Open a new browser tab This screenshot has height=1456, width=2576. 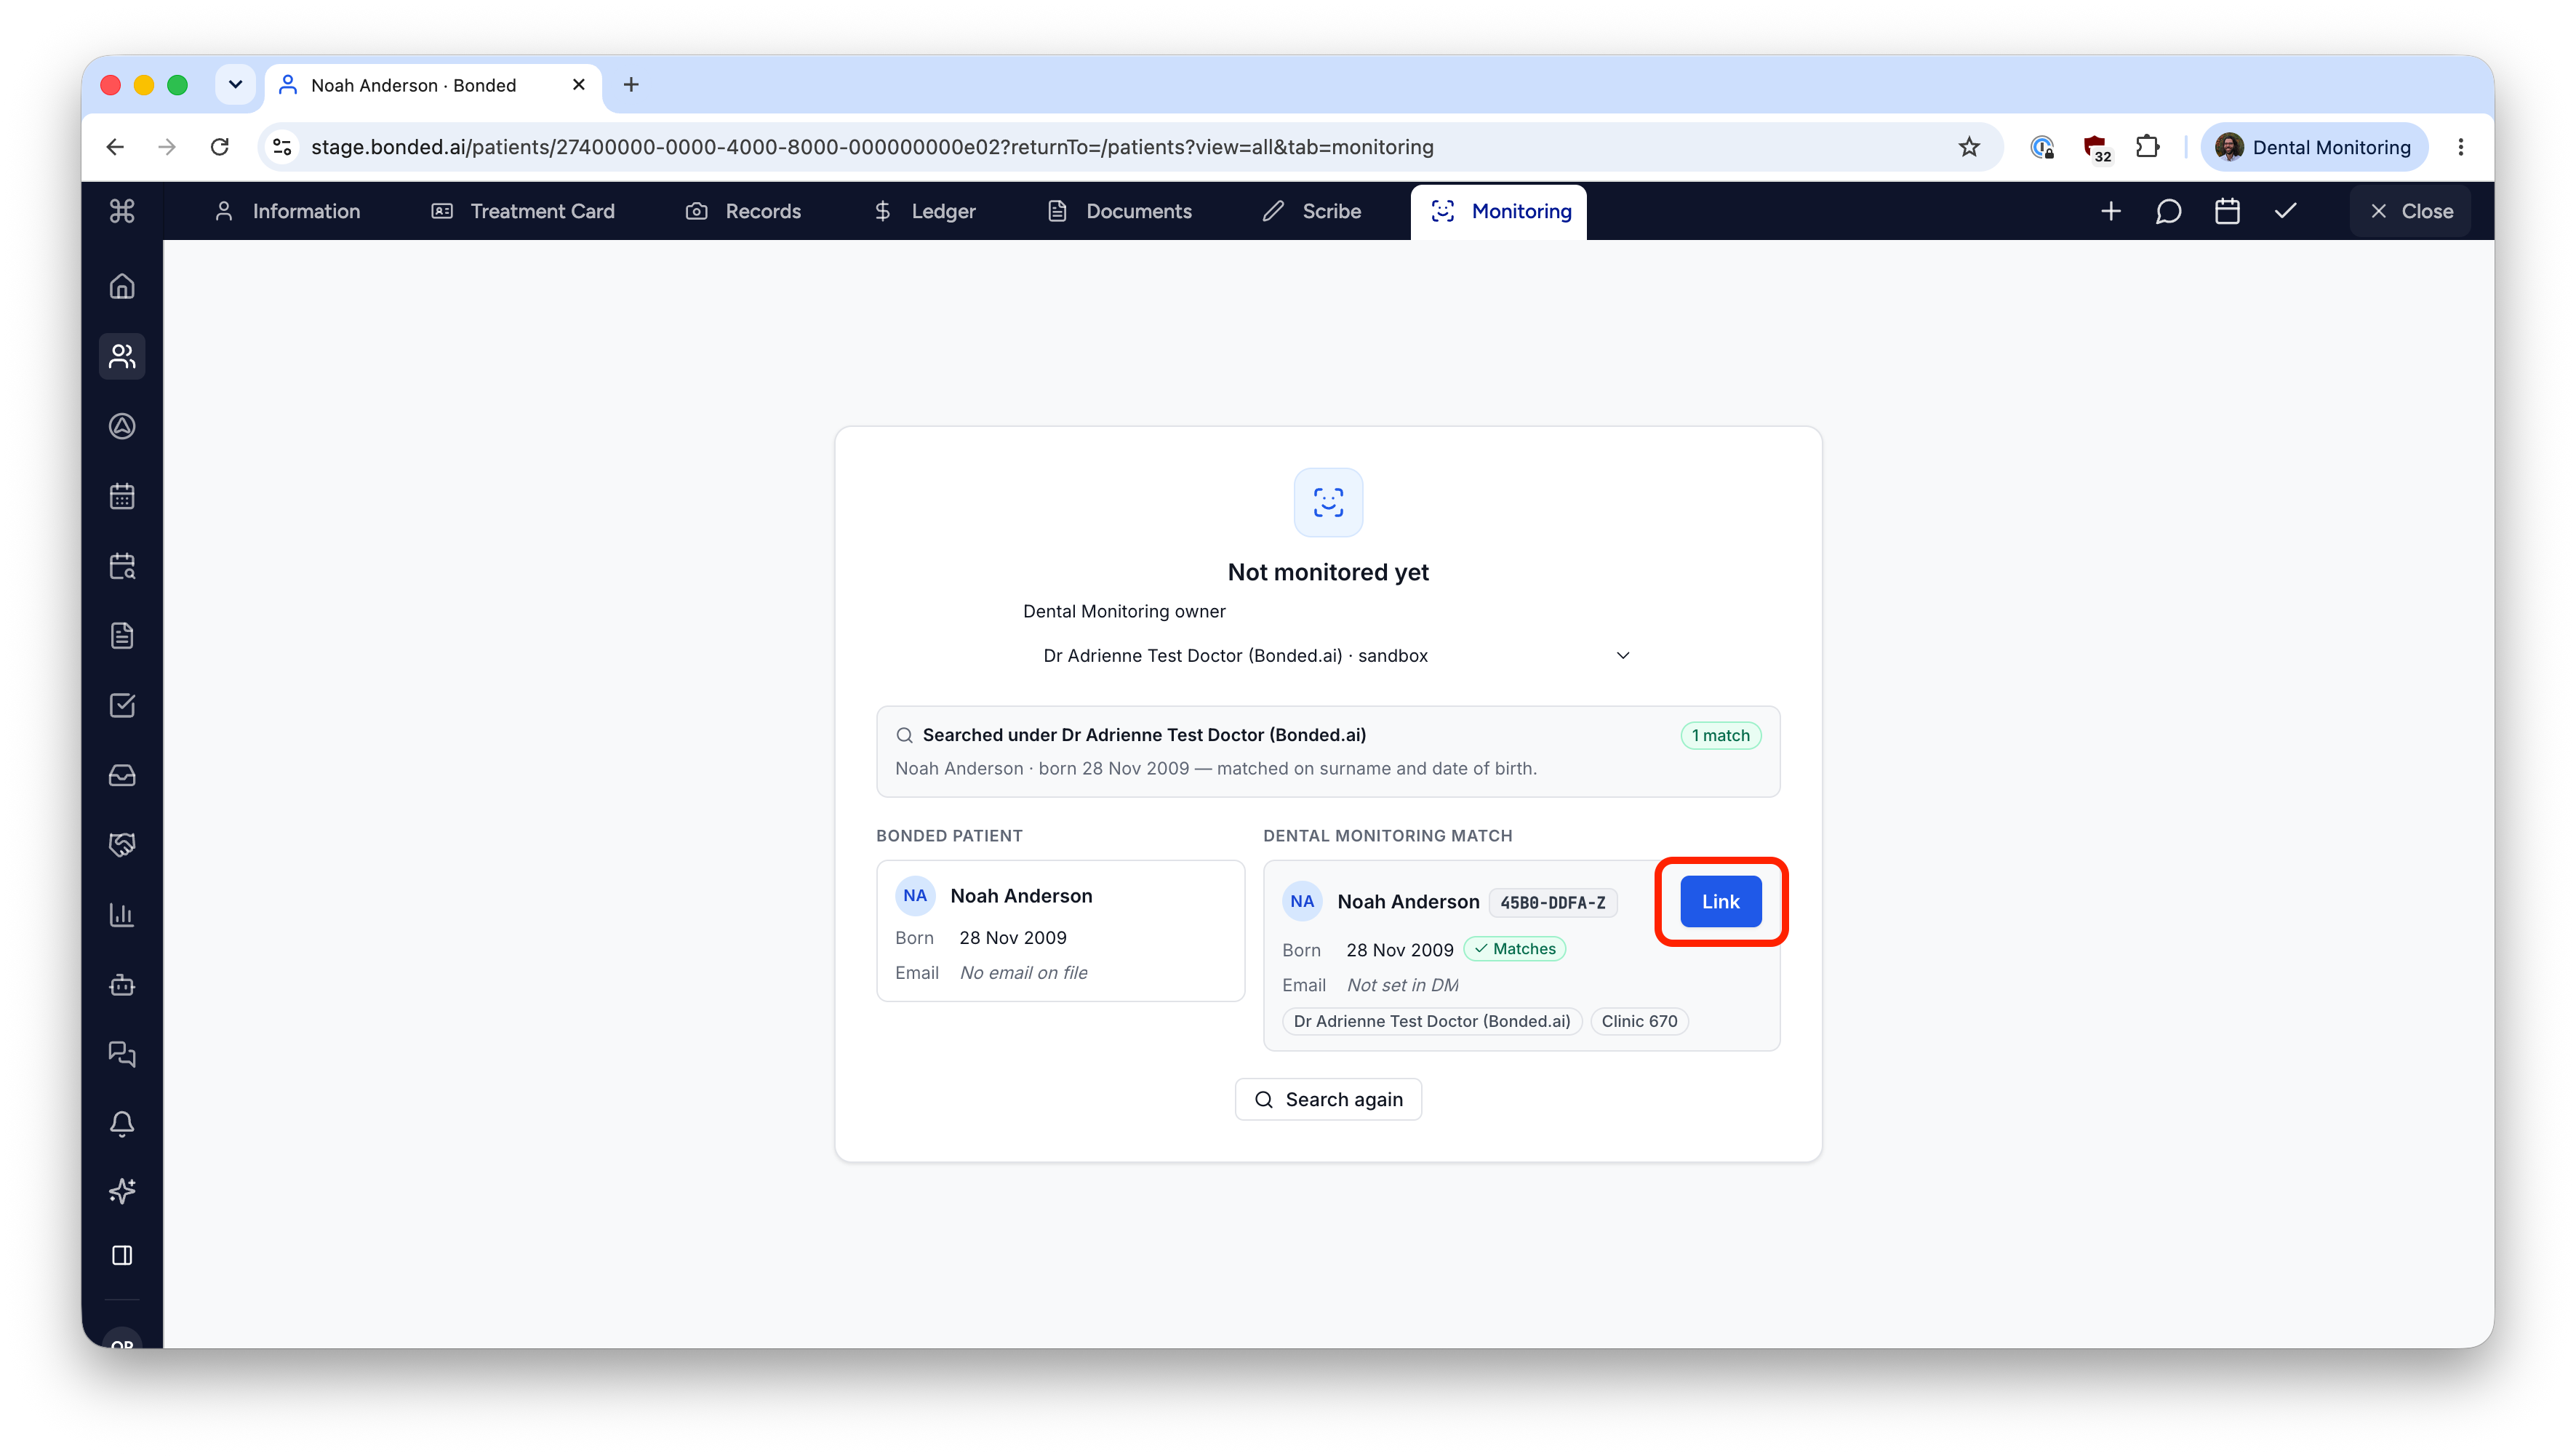point(631,85)
